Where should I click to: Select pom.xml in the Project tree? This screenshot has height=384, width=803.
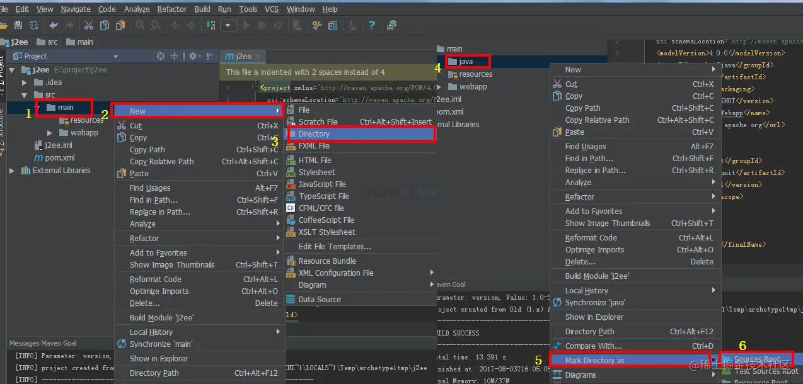click(x=55, y=158)
